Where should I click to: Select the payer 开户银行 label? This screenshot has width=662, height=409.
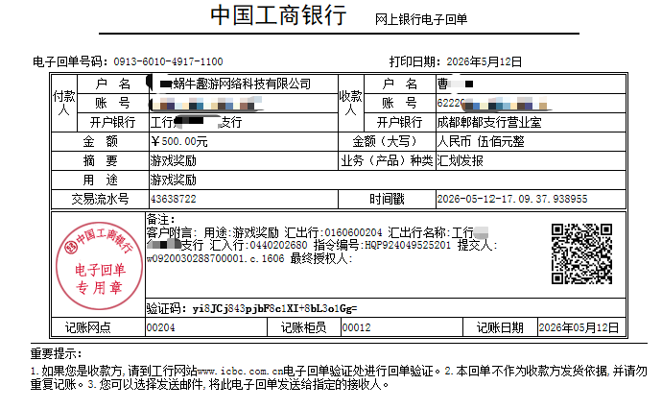(112, 123)
